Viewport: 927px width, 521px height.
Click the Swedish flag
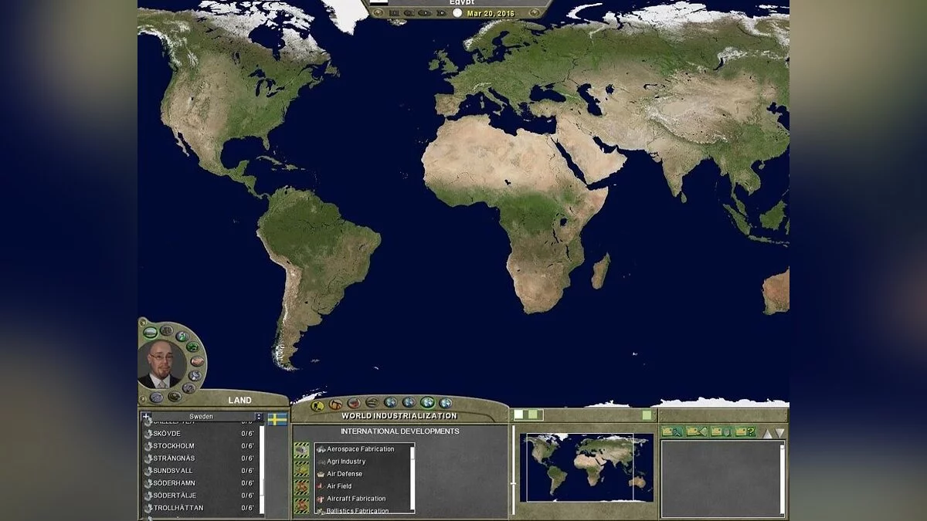(277, 419)
